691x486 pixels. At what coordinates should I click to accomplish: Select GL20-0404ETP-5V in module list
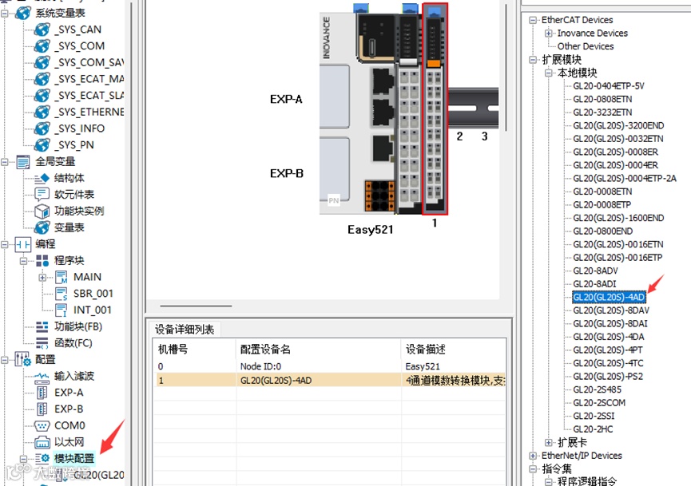[x=608, y=86]
